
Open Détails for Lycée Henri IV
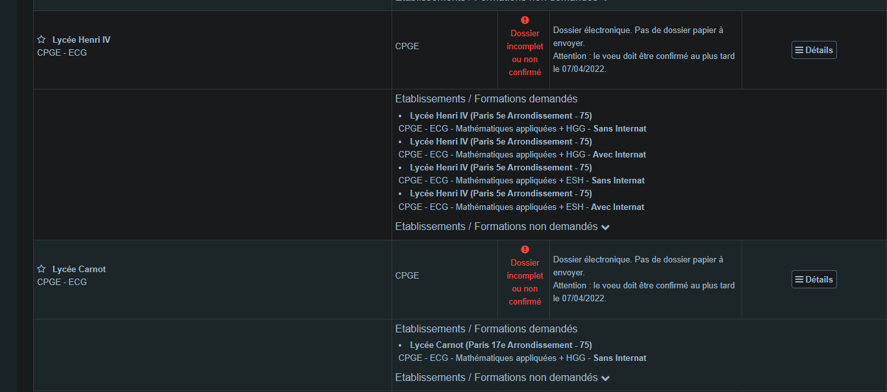(x=814, y=50)
